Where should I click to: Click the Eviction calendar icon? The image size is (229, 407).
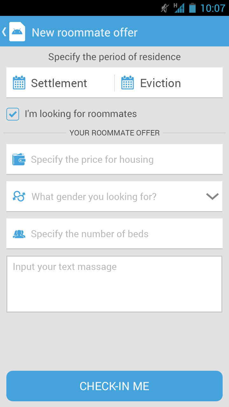pos(128,83)
